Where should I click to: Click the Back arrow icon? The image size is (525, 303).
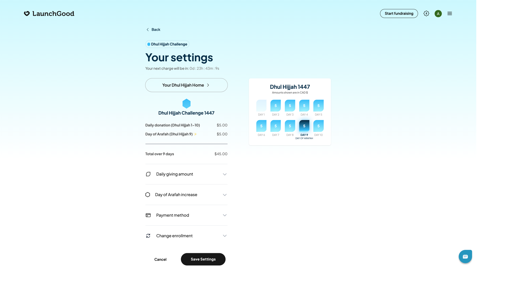pos(148,30)
